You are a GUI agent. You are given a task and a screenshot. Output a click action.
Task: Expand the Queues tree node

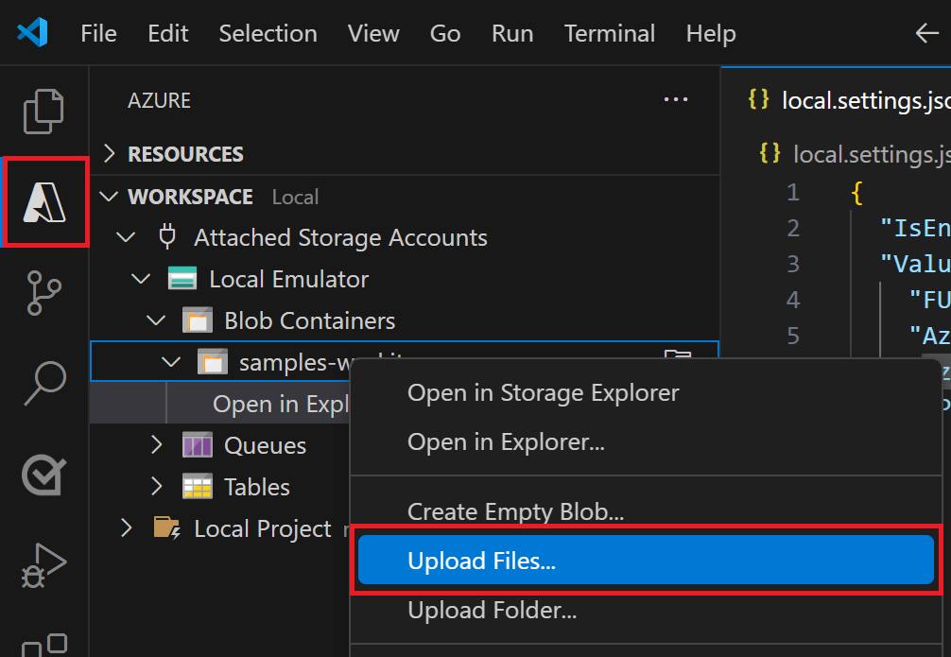point(155,444)
